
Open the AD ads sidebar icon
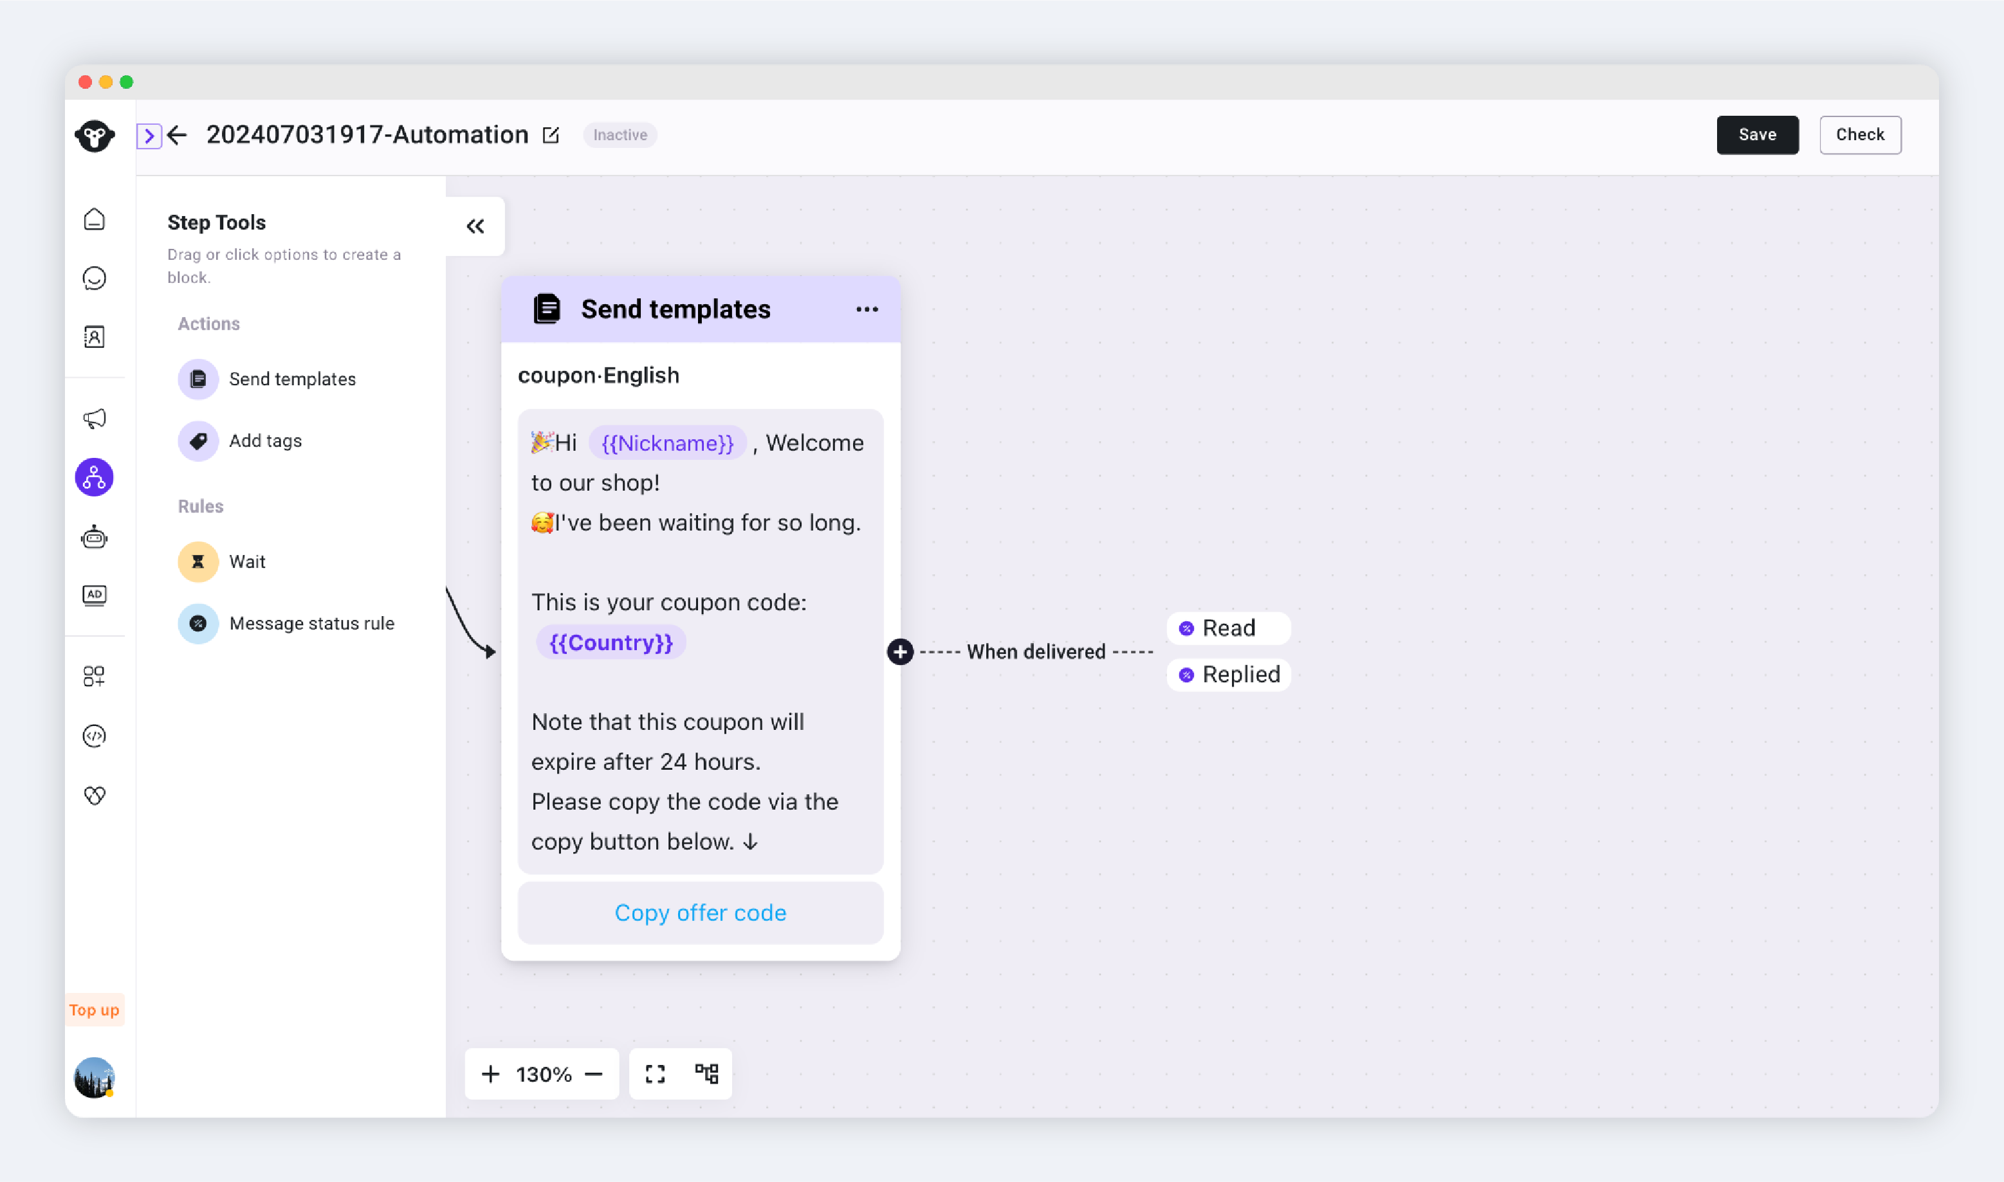tap(94, 595)
